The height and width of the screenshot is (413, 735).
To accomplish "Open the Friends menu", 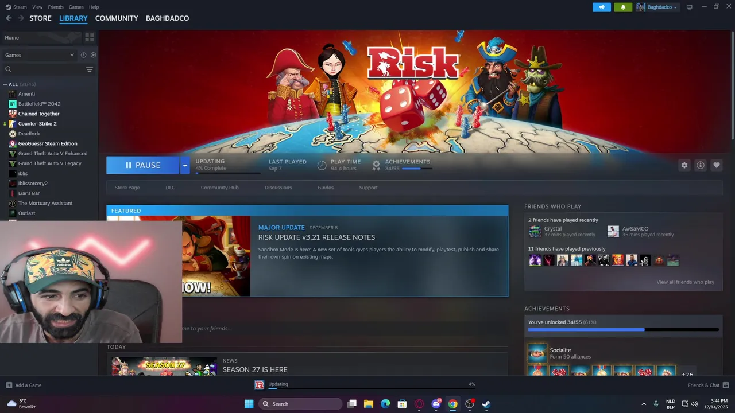I will tap(56, 7).
